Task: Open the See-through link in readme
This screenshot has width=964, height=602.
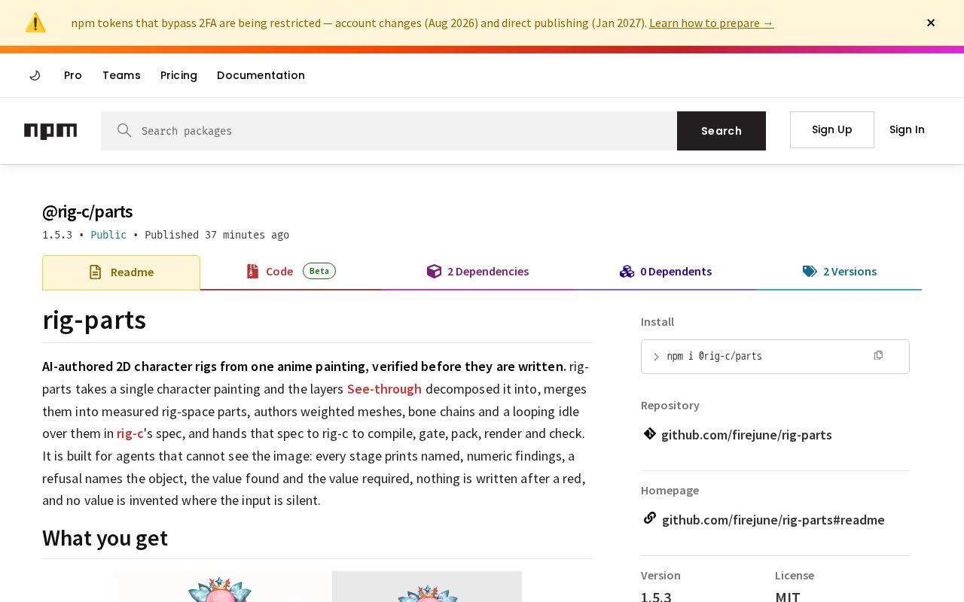Action: click(384, 389)
